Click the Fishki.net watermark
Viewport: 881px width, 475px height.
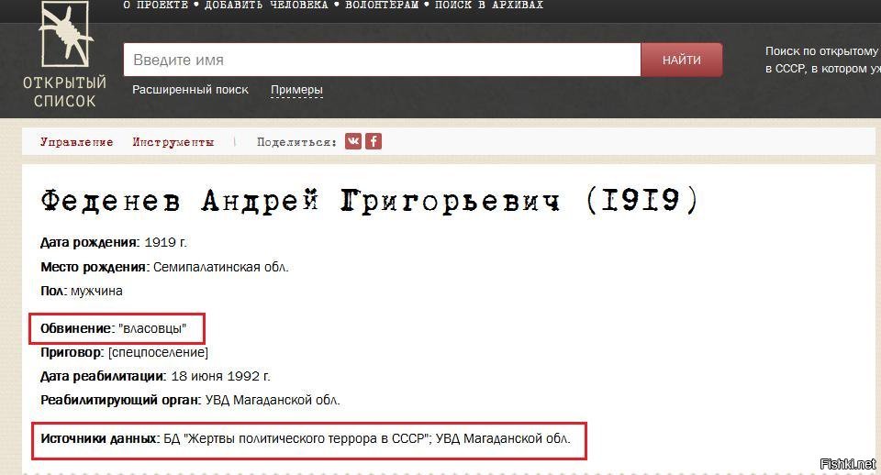(x=848, y=464)
